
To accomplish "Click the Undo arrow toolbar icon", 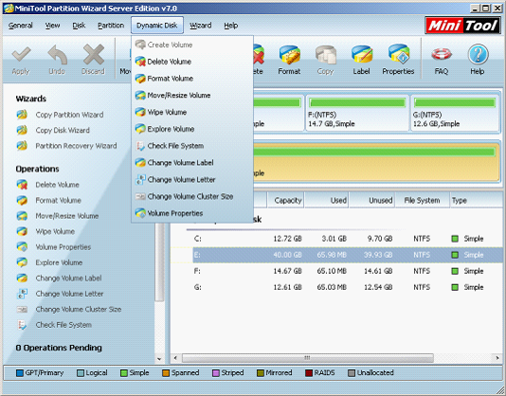I will tap(57, 54).
